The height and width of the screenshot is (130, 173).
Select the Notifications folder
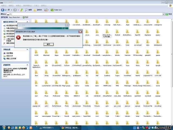click(x=127, y=93)
